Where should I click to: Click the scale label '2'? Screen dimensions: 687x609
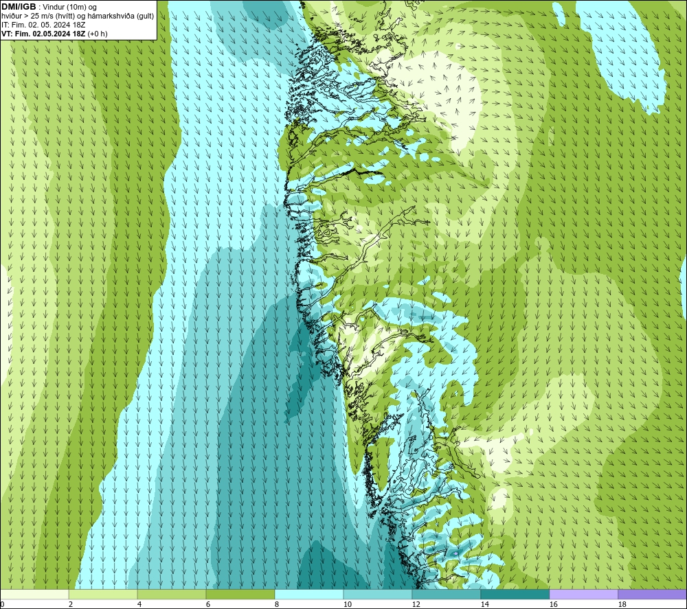[x=71, y=605]
